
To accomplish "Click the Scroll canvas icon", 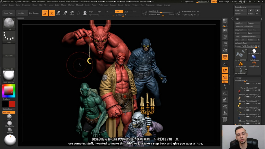I will [x=225, y=30].
